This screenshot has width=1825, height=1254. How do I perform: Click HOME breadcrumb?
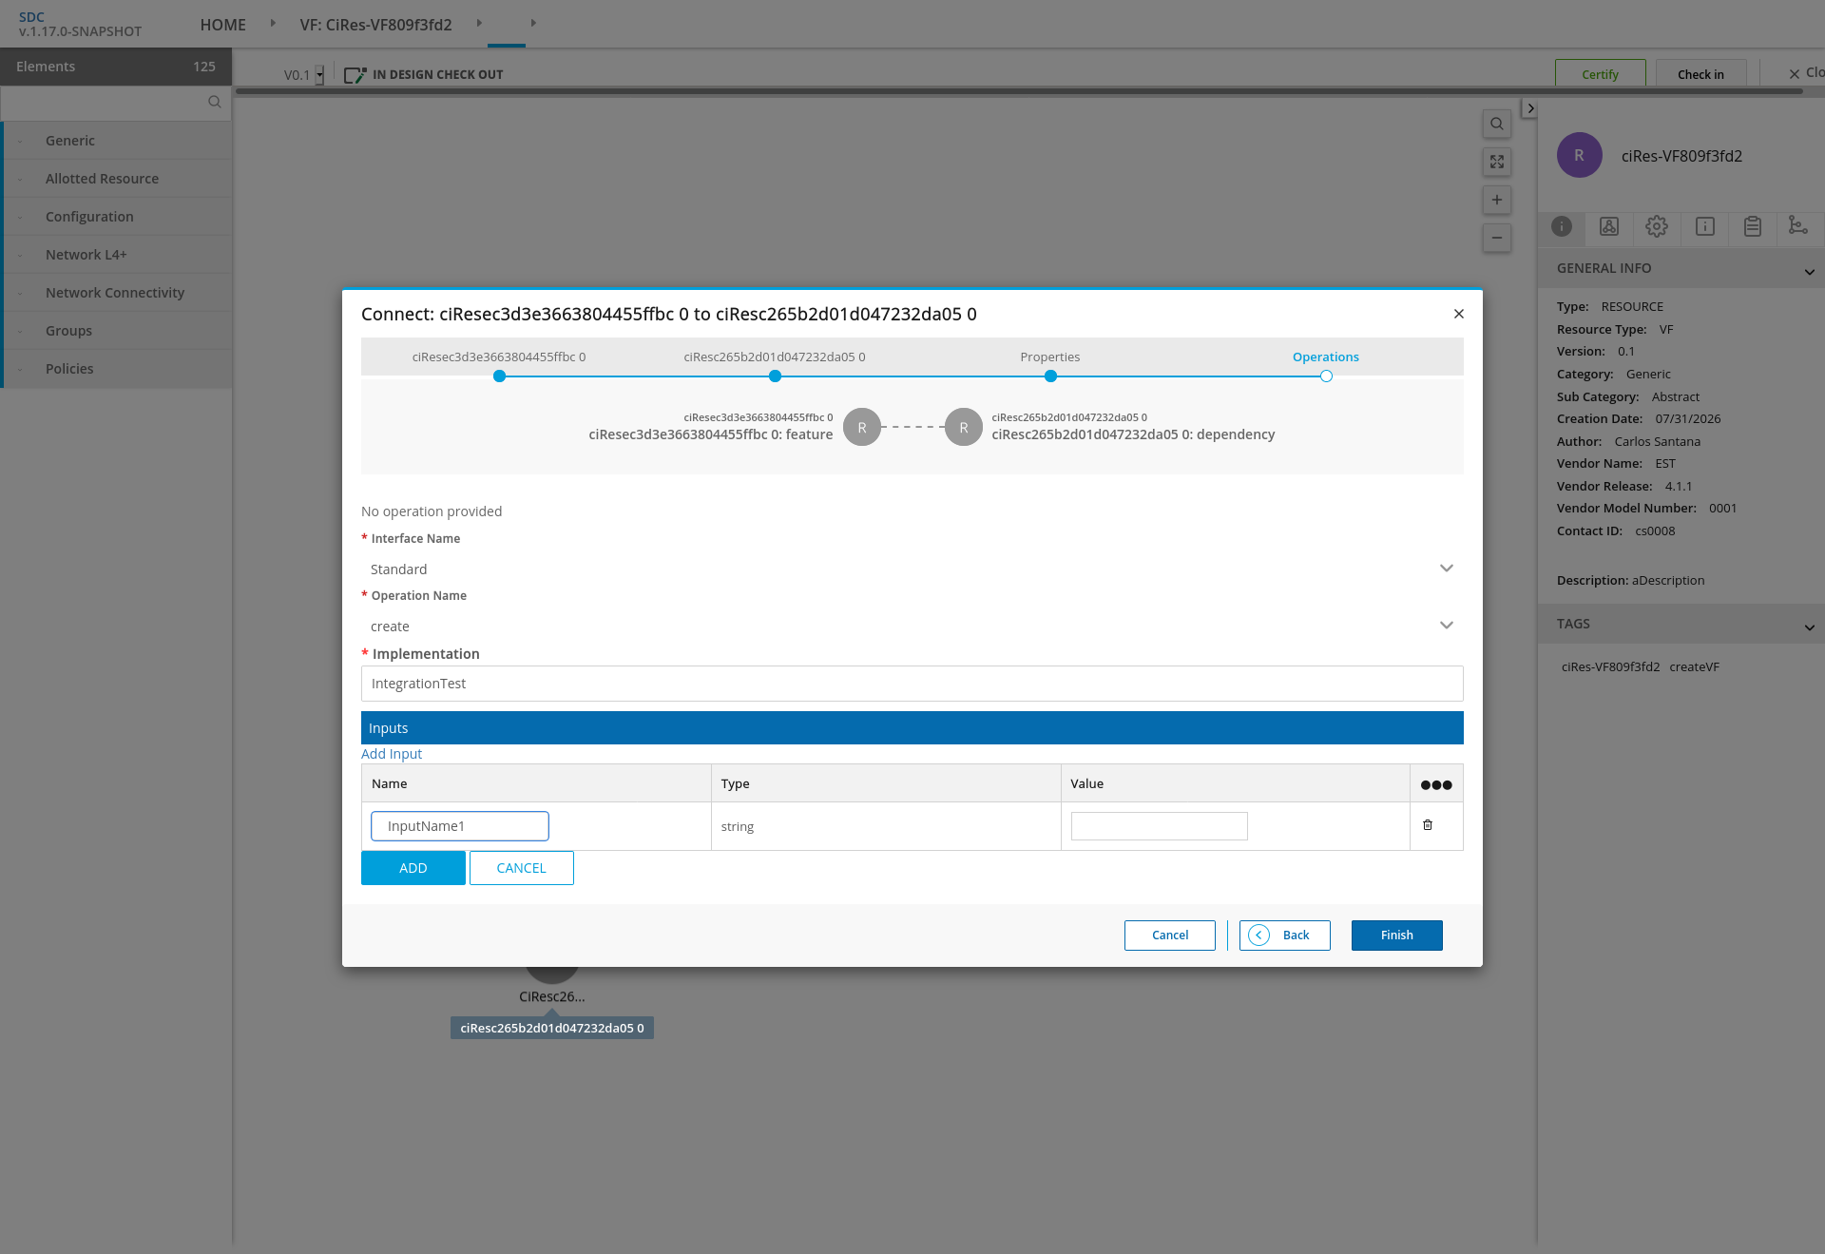coord(222,25)
